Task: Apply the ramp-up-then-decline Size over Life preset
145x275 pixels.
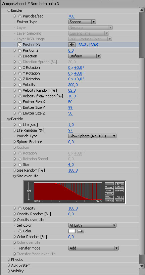Action: [x=109, y=190]
